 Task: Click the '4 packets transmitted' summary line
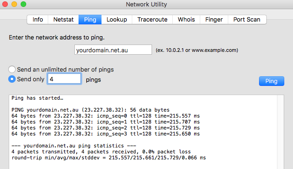click(x=101, y=152)
